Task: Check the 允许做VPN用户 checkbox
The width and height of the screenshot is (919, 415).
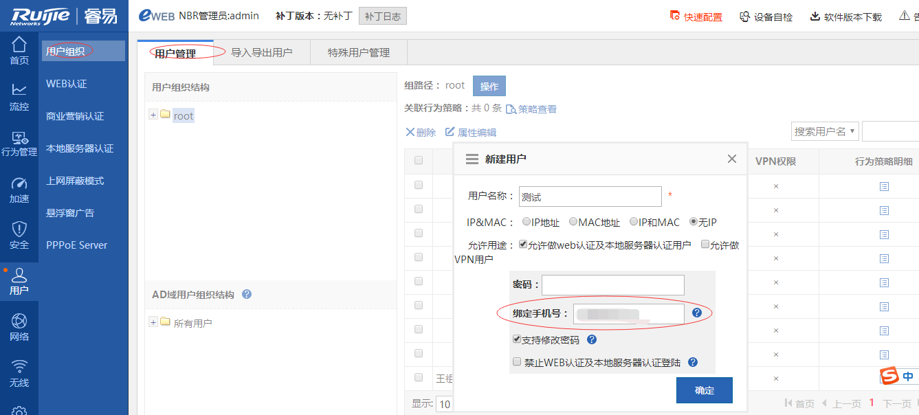Action: pos(705,244)
